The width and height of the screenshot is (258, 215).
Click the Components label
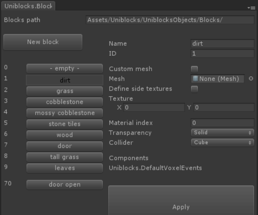[128, 158]
